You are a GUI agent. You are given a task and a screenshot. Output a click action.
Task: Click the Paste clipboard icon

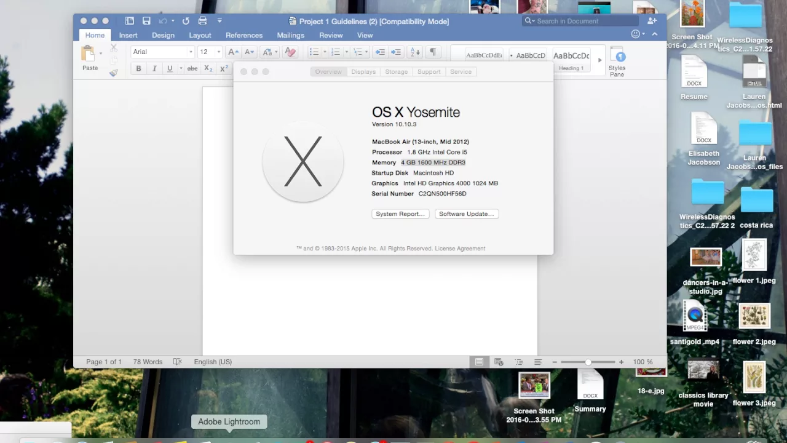click(x=89, y=54)
